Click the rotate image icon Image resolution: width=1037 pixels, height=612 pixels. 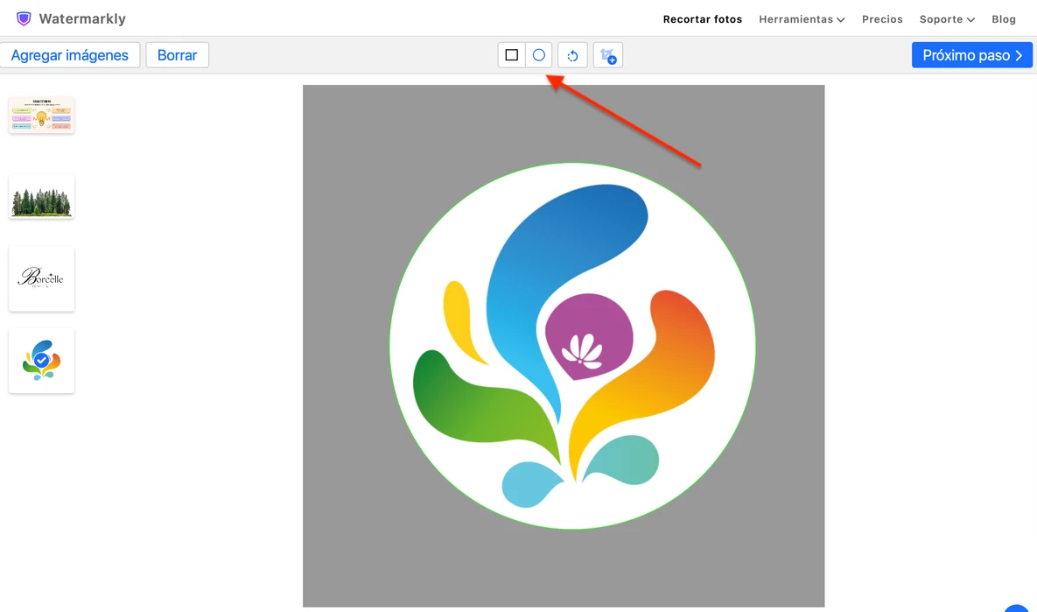point(572,55)
